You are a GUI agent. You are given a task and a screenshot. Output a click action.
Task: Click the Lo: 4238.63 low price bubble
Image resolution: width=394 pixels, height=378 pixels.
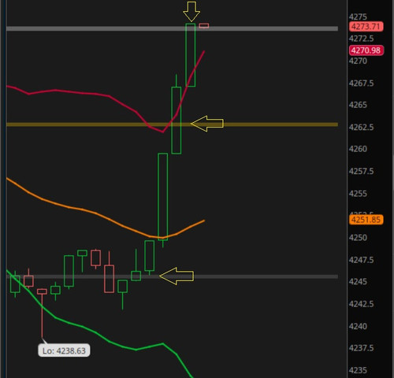64,350
